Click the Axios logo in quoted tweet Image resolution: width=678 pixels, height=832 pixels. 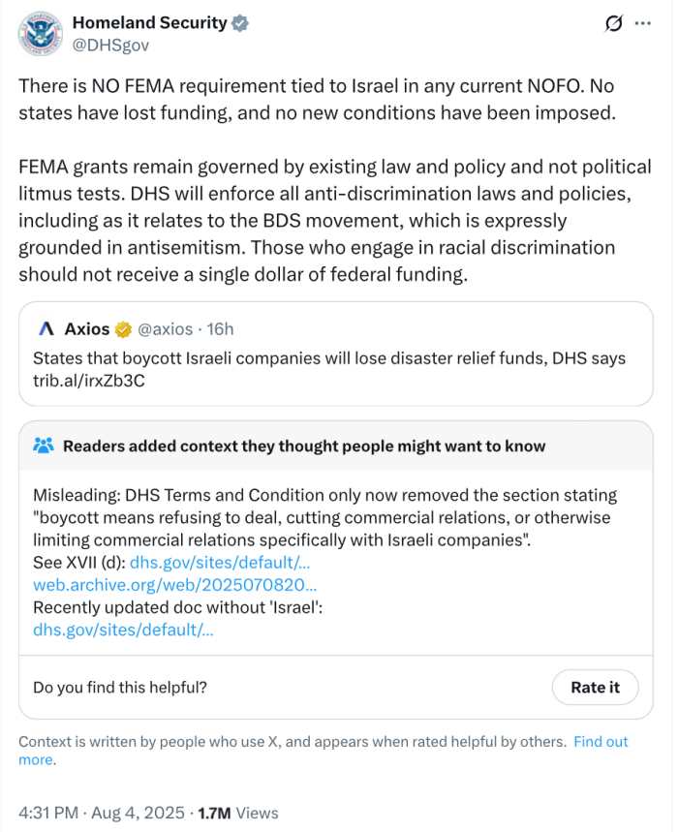pyautogui.click(x=46, y=328)
